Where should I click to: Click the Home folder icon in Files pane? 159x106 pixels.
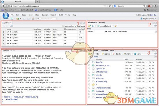pyautogui.click(x=92, y=57)
